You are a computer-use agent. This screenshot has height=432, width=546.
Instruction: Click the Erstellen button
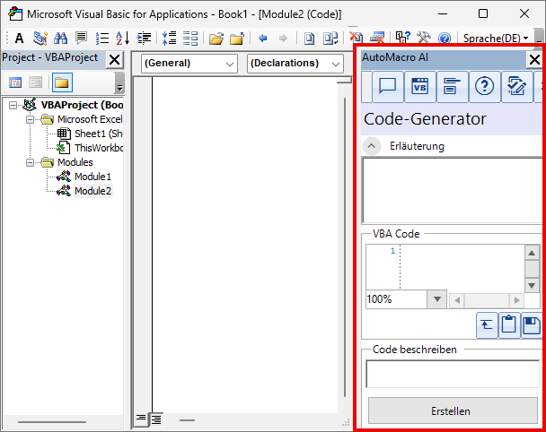453,410
